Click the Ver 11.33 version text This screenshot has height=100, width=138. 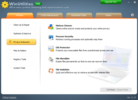point(131,97)
